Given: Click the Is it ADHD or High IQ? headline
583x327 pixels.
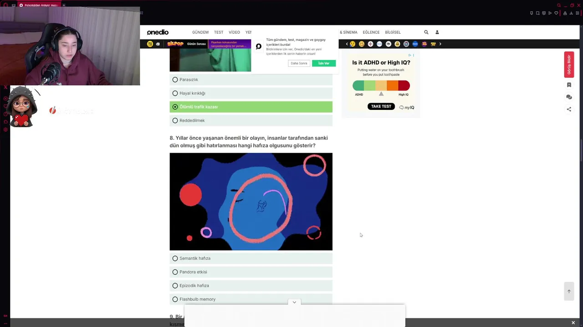Looking at the screenshot, I should (x=381, y=63).
